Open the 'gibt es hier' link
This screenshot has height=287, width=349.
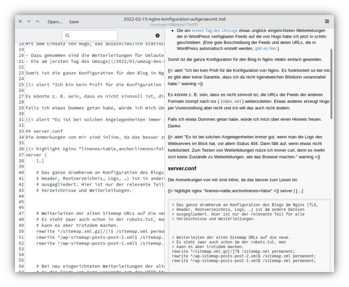point(266,48)
